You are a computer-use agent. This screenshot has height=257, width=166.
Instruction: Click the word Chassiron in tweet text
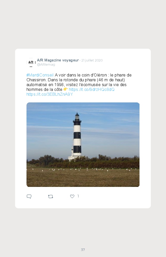pyautogui.click(x=36, y=80)
